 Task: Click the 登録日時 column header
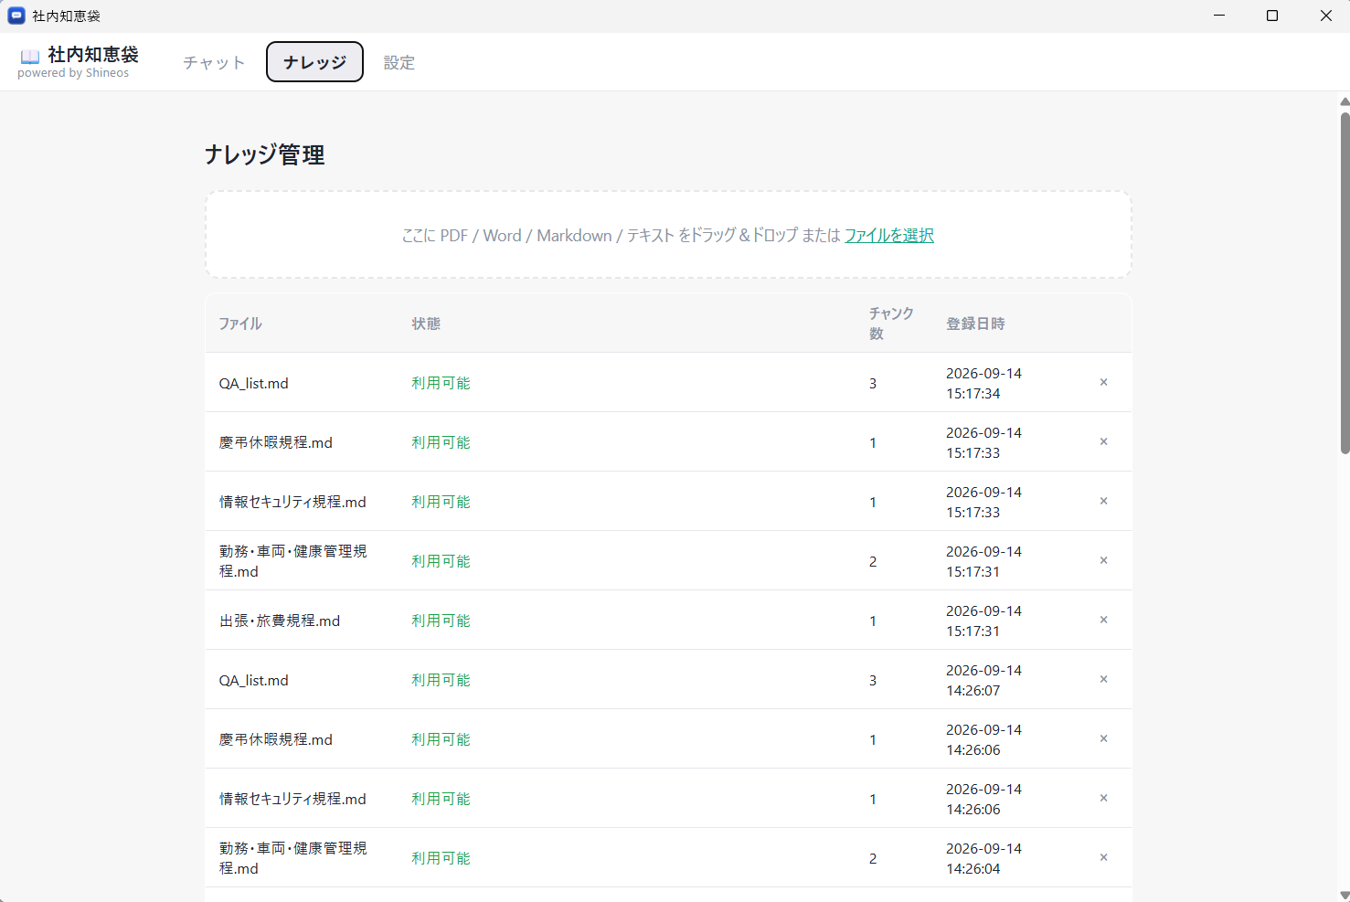click(975, 324)
